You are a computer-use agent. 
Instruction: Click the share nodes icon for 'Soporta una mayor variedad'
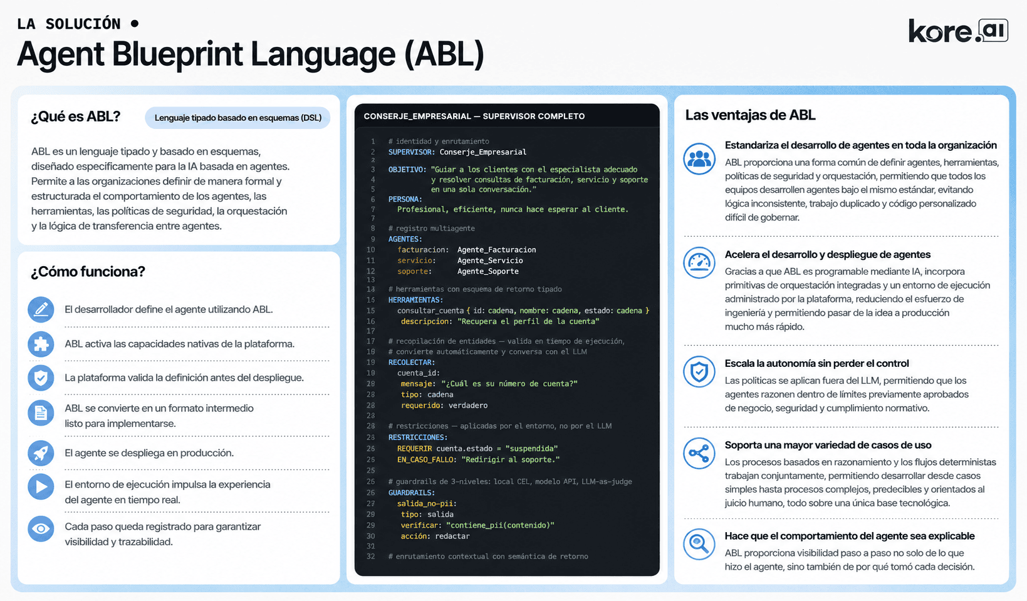[x=699, y=453]
